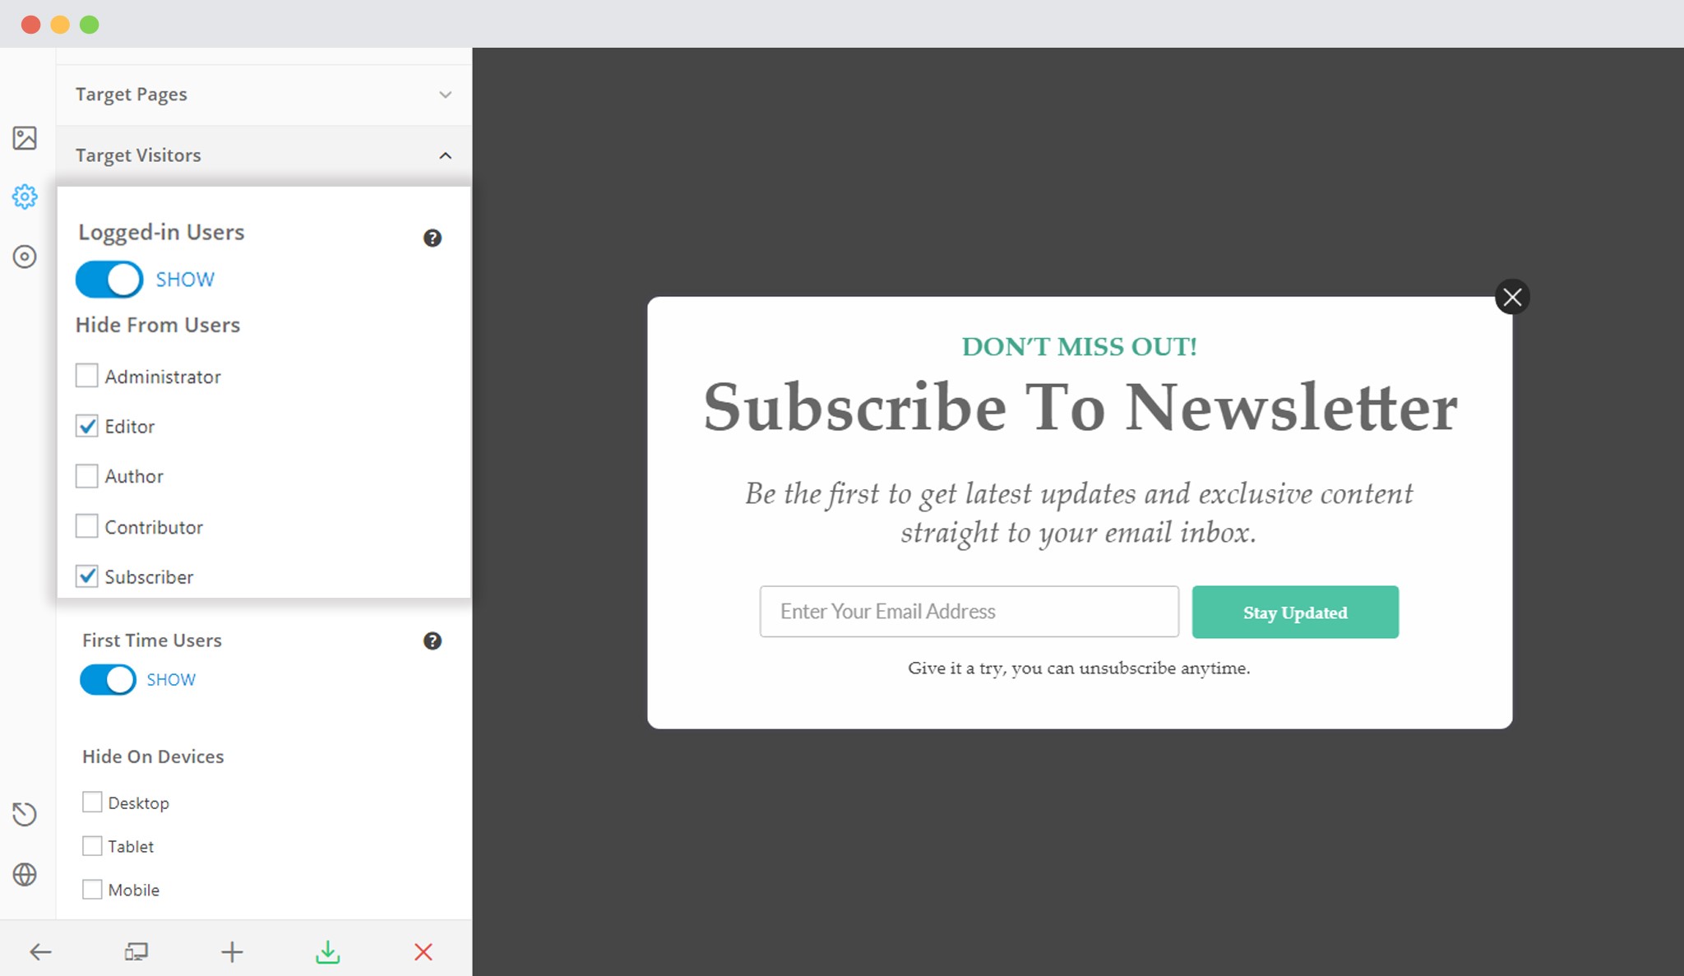The width and height of the screenshot is (1684, 976).
Task: Toggle the Logged-in Users show switch
Action: pyautogui.click(x=109, y=280)
